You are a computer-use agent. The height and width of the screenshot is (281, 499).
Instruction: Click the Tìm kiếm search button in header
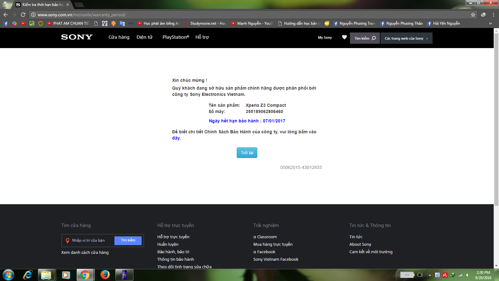click(x=365, y=38)
